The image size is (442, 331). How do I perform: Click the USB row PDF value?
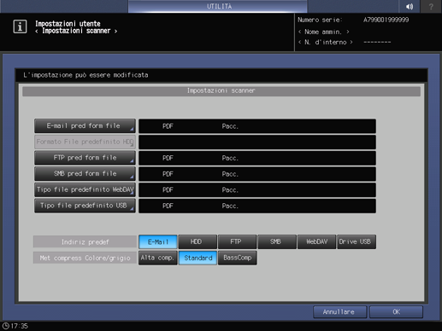pos(168,206)
